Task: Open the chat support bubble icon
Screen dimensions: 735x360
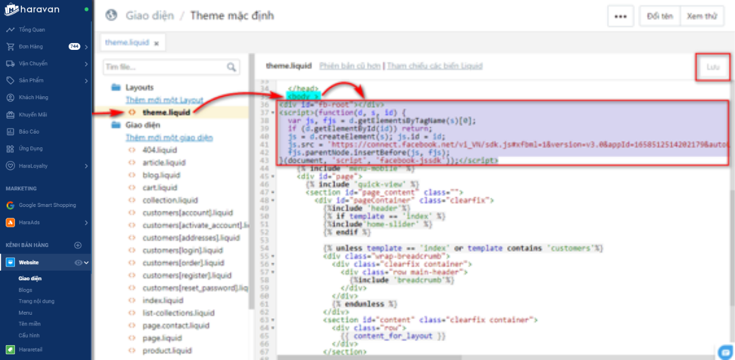Action: click(x=725, y=351)
